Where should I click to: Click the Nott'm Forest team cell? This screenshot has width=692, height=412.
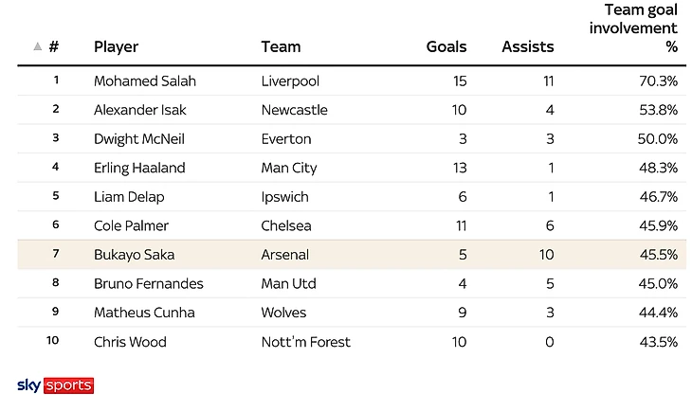(x=305, y=342)
